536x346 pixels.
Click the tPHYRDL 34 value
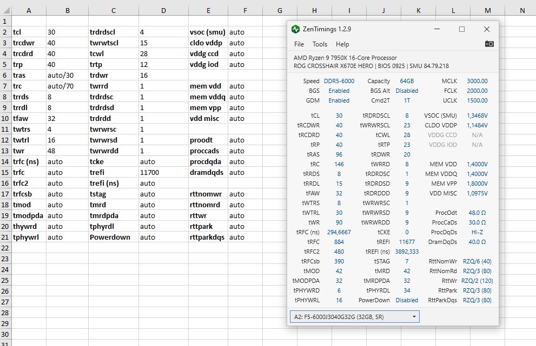[407, 290]
